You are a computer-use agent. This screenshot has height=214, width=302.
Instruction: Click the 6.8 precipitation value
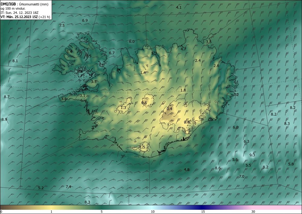(80, 72)
